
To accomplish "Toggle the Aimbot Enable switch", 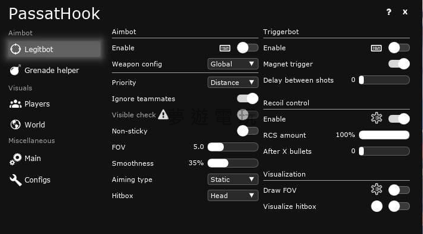I will (248, 48).
